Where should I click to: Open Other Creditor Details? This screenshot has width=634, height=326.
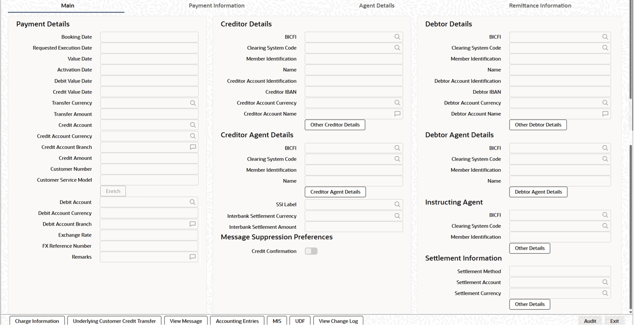click(x=335, y=125)
